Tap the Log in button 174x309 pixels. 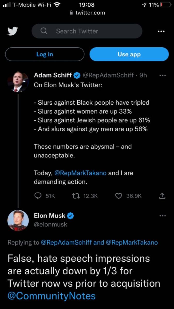pos(45,54)
